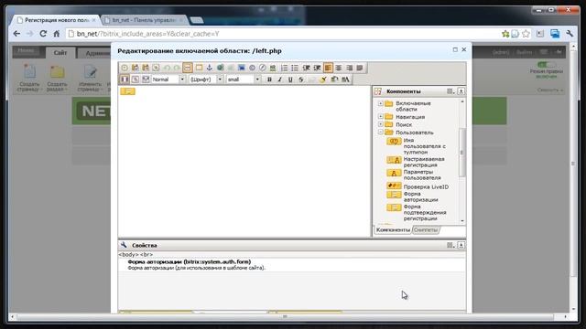Collapse the Компоненты panel with arrow button
Image resolution: width=586 pixels, height=329 pixels.
(461, 91)
